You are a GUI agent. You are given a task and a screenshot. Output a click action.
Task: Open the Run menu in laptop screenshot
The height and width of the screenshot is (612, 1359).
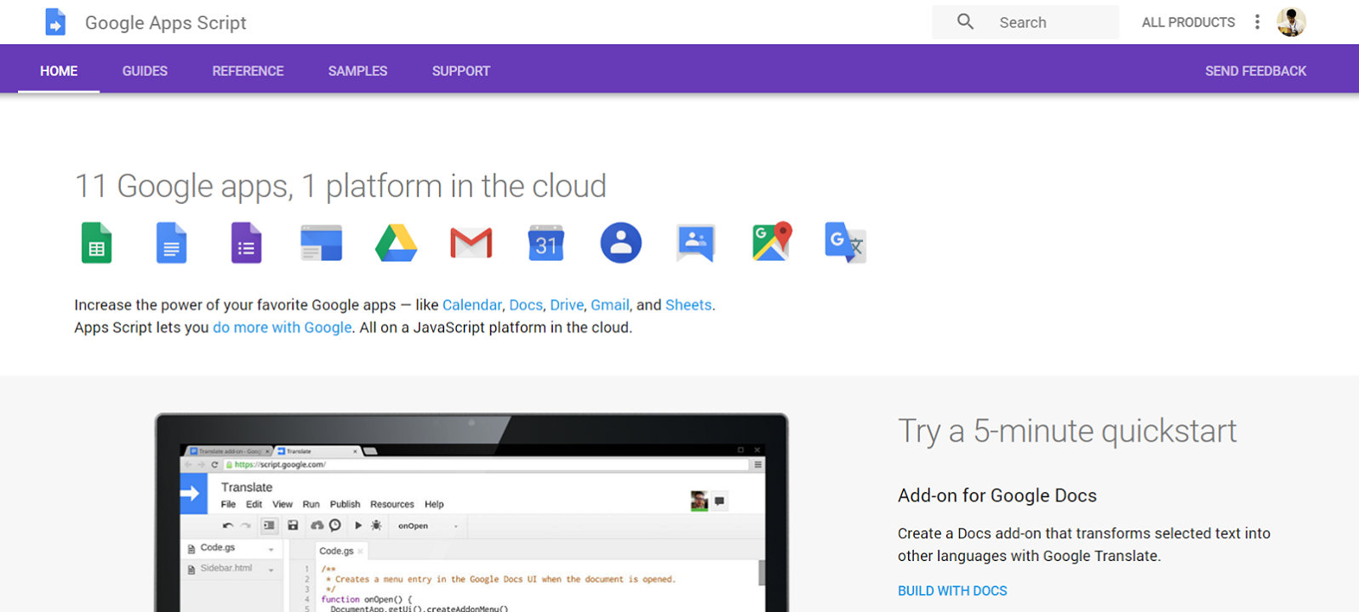pos(311,504)
